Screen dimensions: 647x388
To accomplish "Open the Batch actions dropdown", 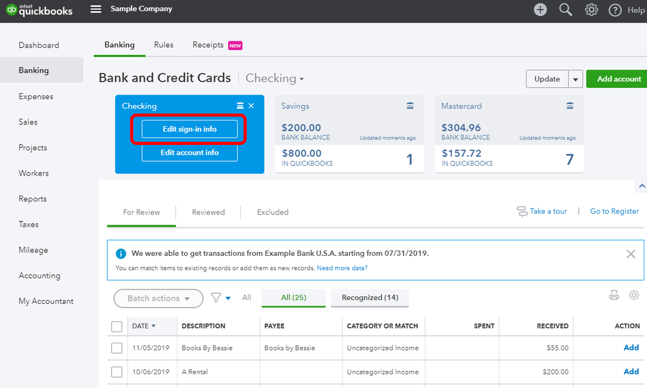I will coord(159,299).
